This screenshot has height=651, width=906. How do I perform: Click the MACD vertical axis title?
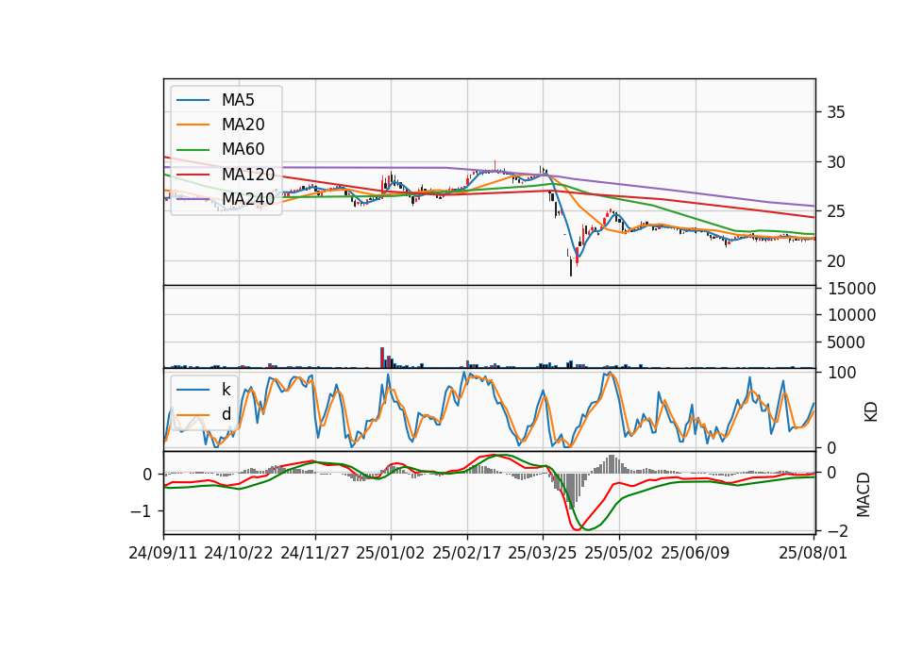(x=864, y=494)
